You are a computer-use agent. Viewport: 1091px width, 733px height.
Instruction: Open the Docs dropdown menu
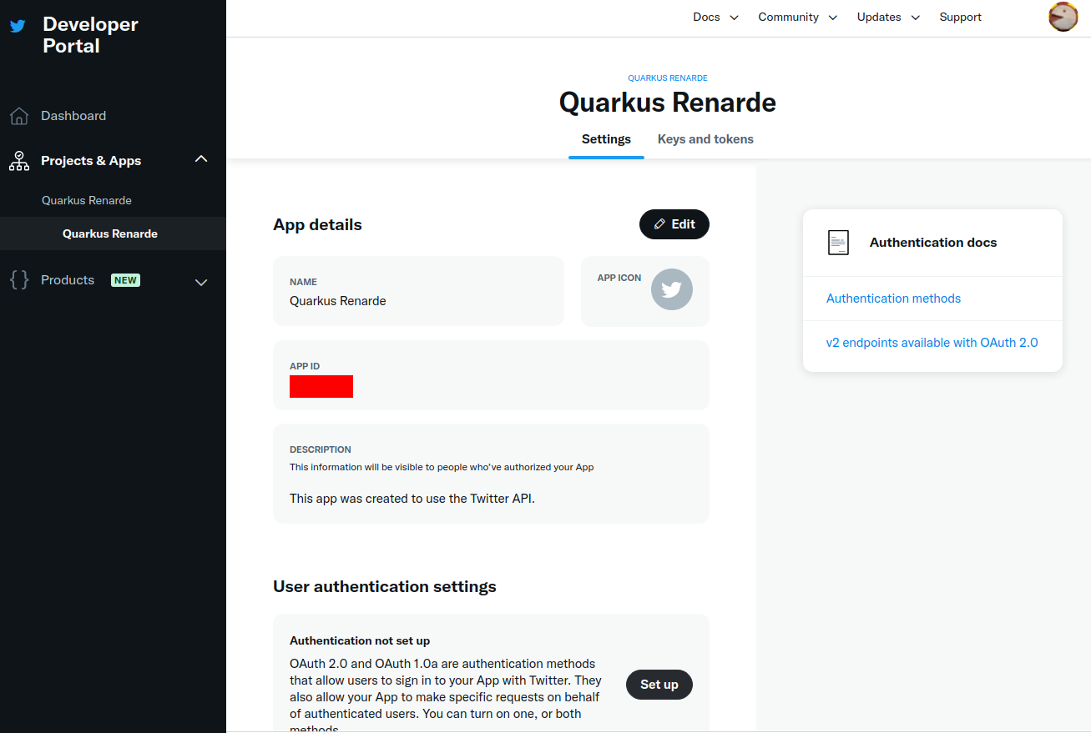(715, 18)
